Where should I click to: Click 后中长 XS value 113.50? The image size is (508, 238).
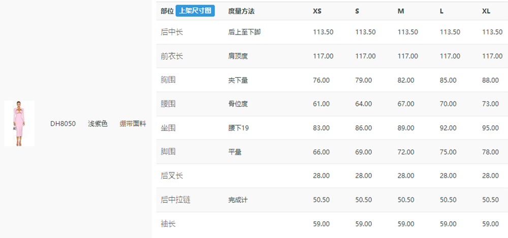click(323, 32)
